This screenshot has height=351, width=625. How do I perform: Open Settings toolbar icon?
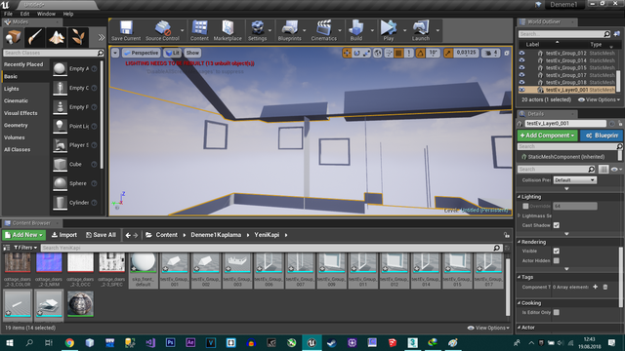pyautogui.click(x=257, y=30)
